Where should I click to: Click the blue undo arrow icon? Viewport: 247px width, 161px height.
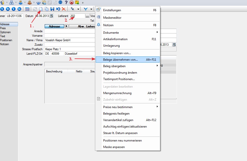[x=58, y=9]
